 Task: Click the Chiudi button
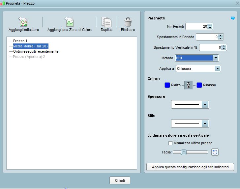(120, 180)
